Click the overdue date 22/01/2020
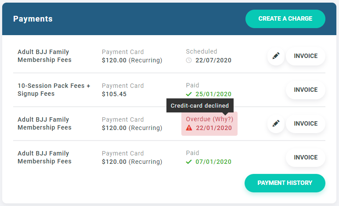The image size is (339, 206). click(213, 128)
